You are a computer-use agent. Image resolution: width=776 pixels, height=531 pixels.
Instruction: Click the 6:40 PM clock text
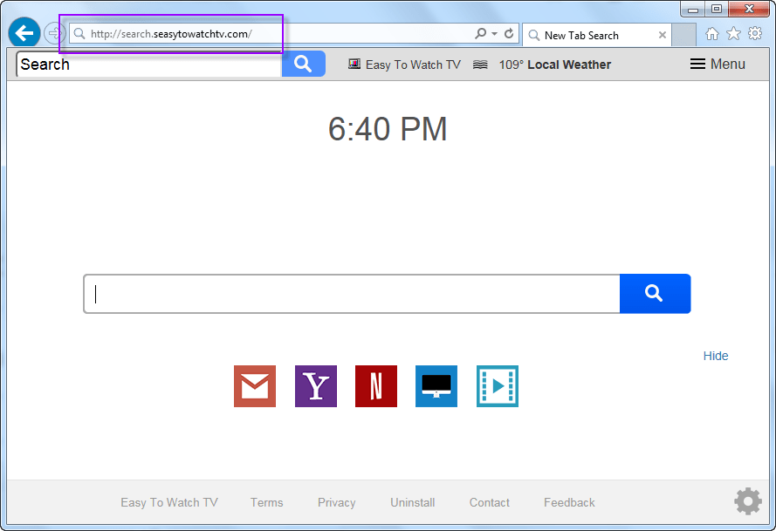click(x=388, y=129)
